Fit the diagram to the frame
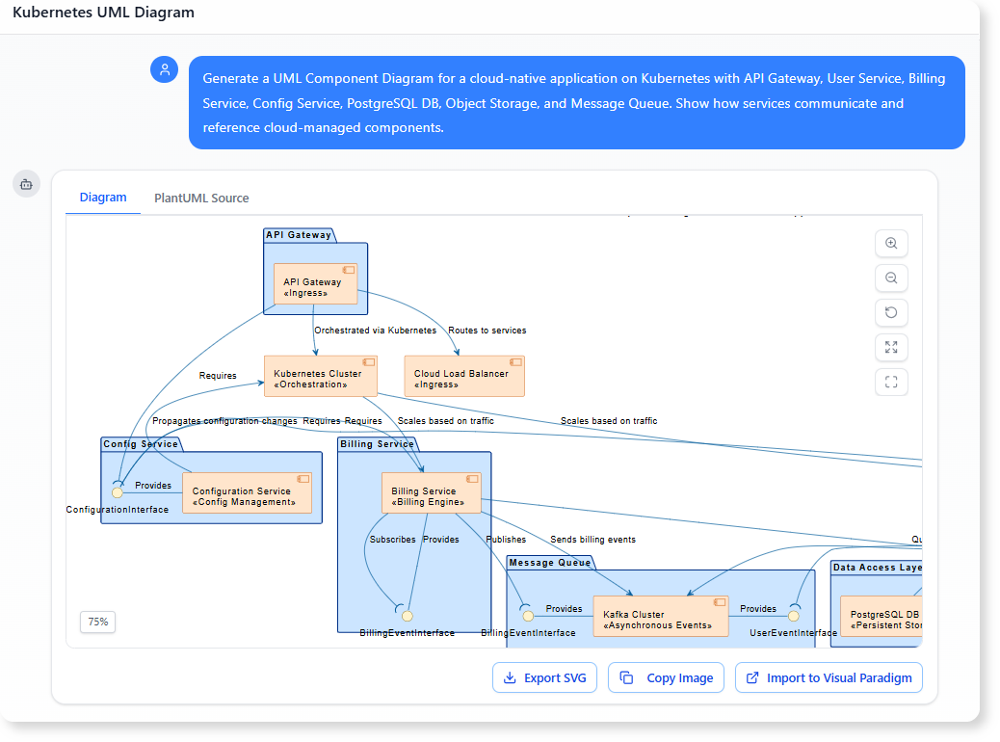The image size is (1000, 742). coord(890,382)
